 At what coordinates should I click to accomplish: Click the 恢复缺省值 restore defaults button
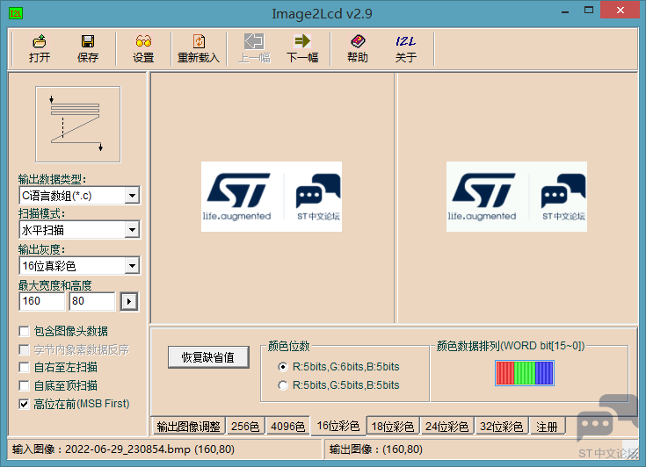coord(208,357)
